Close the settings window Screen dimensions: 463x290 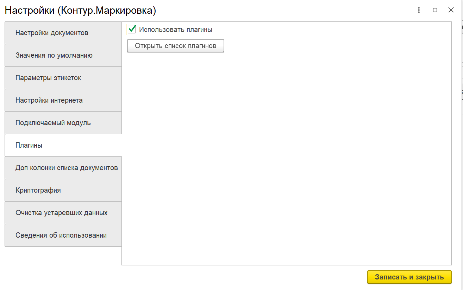pos(451,10)
